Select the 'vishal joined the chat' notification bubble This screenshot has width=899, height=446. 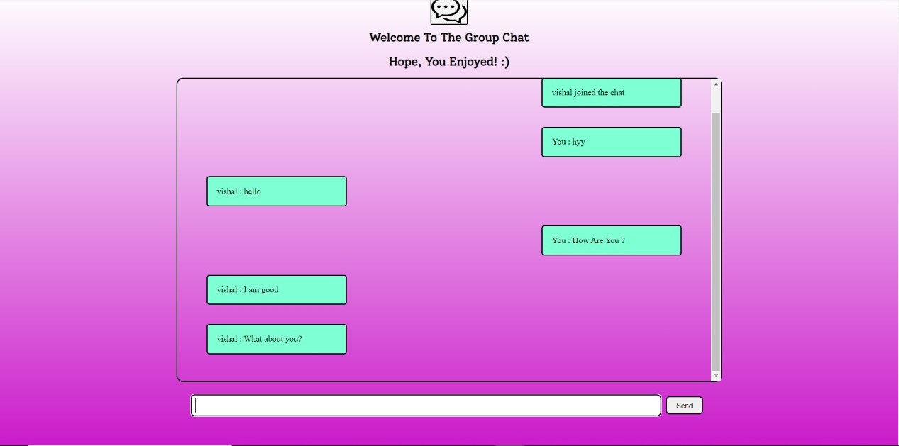click(611, 92)
